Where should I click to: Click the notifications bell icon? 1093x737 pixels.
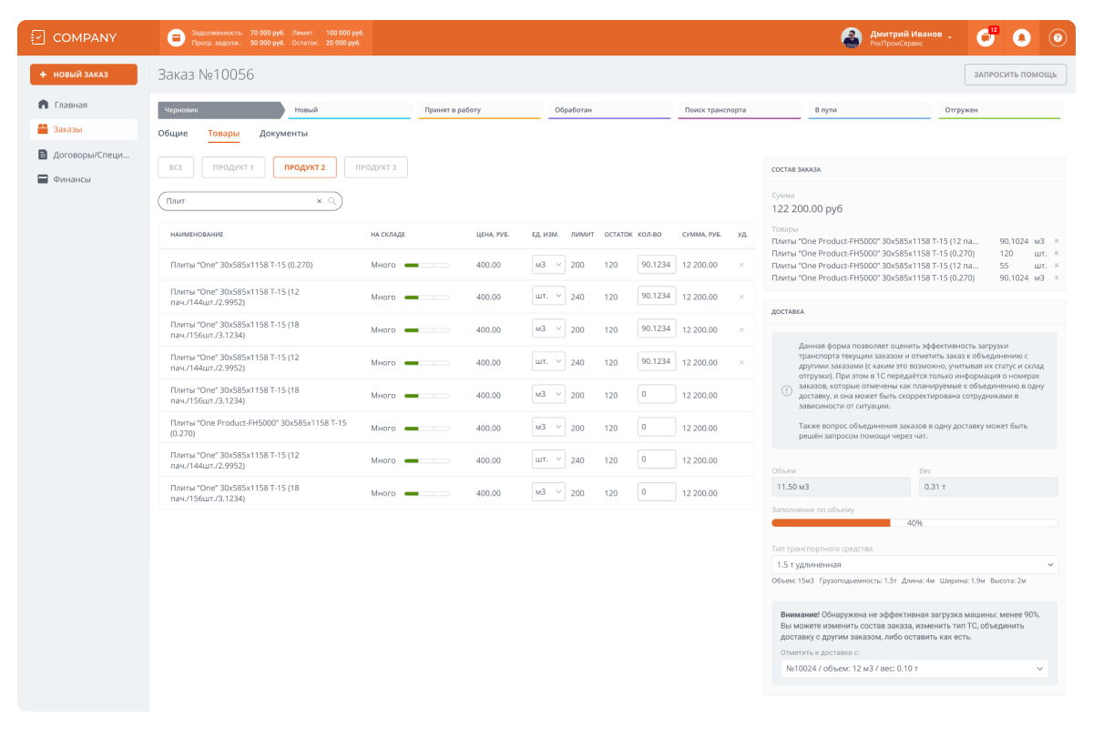coord(1021,38)
